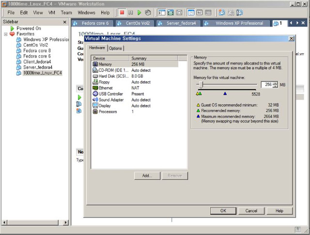Click the Quick Switch toolbar icon

click(170, 13)
